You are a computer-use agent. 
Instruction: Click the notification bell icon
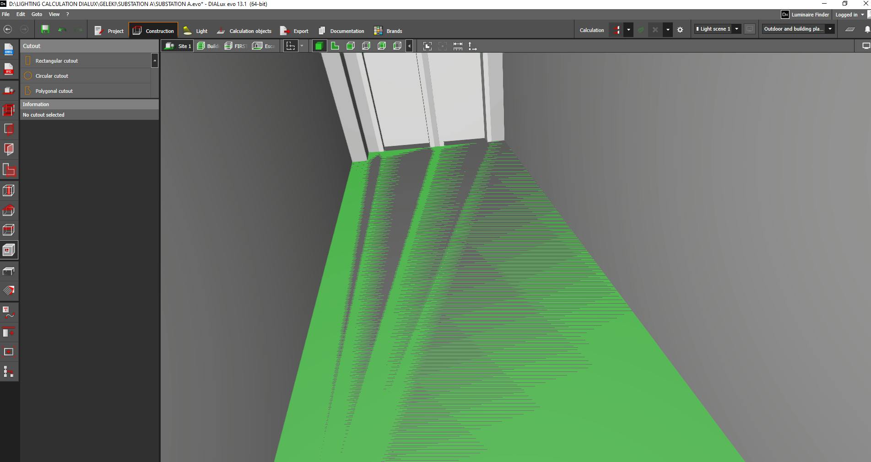(x=866, y=29)
